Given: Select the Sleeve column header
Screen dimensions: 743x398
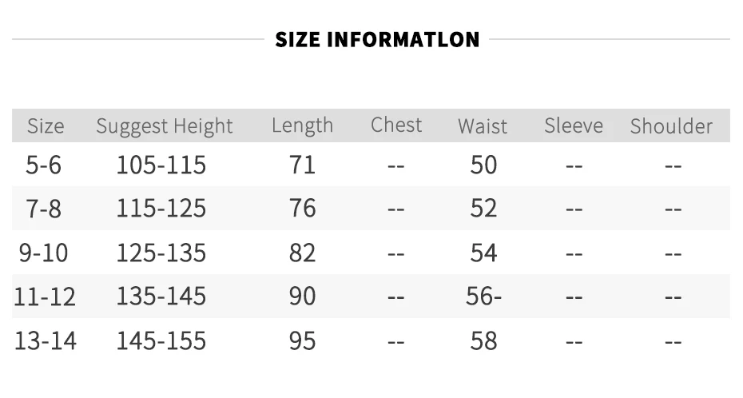Looking at the screenshot, I should tap(574, 125).
